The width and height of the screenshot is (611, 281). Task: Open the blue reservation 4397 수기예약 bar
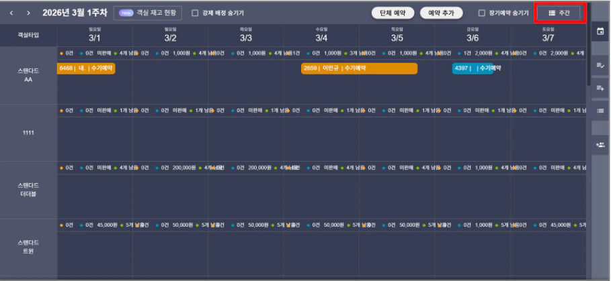(473, 68)
